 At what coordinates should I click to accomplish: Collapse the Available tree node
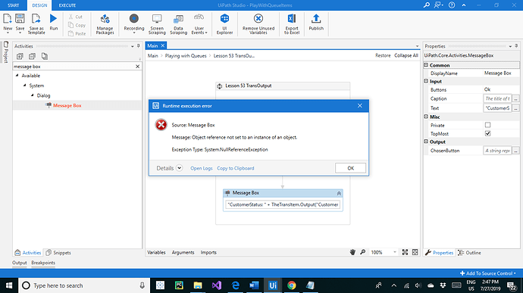pos(17,76)
